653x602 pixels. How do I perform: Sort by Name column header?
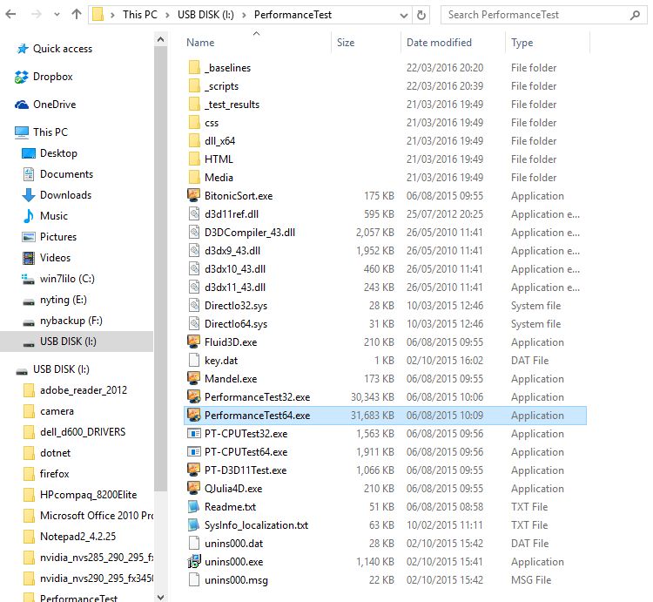tap(200, 43)
